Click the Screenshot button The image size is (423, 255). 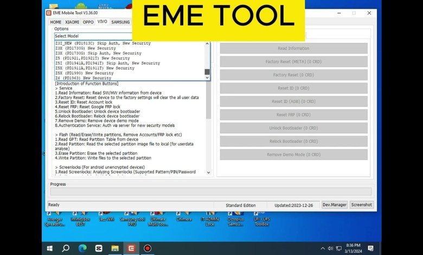coord(362,205)
